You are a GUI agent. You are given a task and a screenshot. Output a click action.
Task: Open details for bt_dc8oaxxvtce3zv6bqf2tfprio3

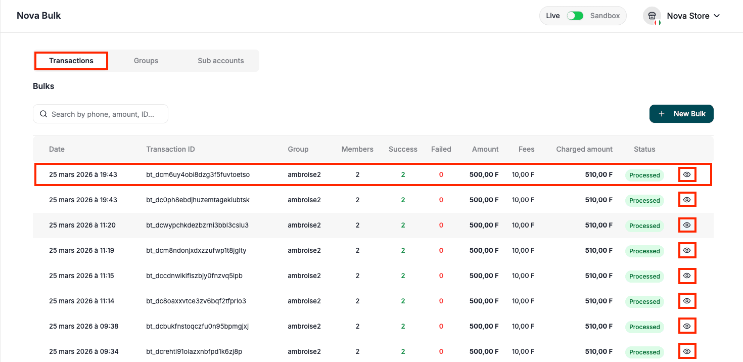[x=687, y=300]
